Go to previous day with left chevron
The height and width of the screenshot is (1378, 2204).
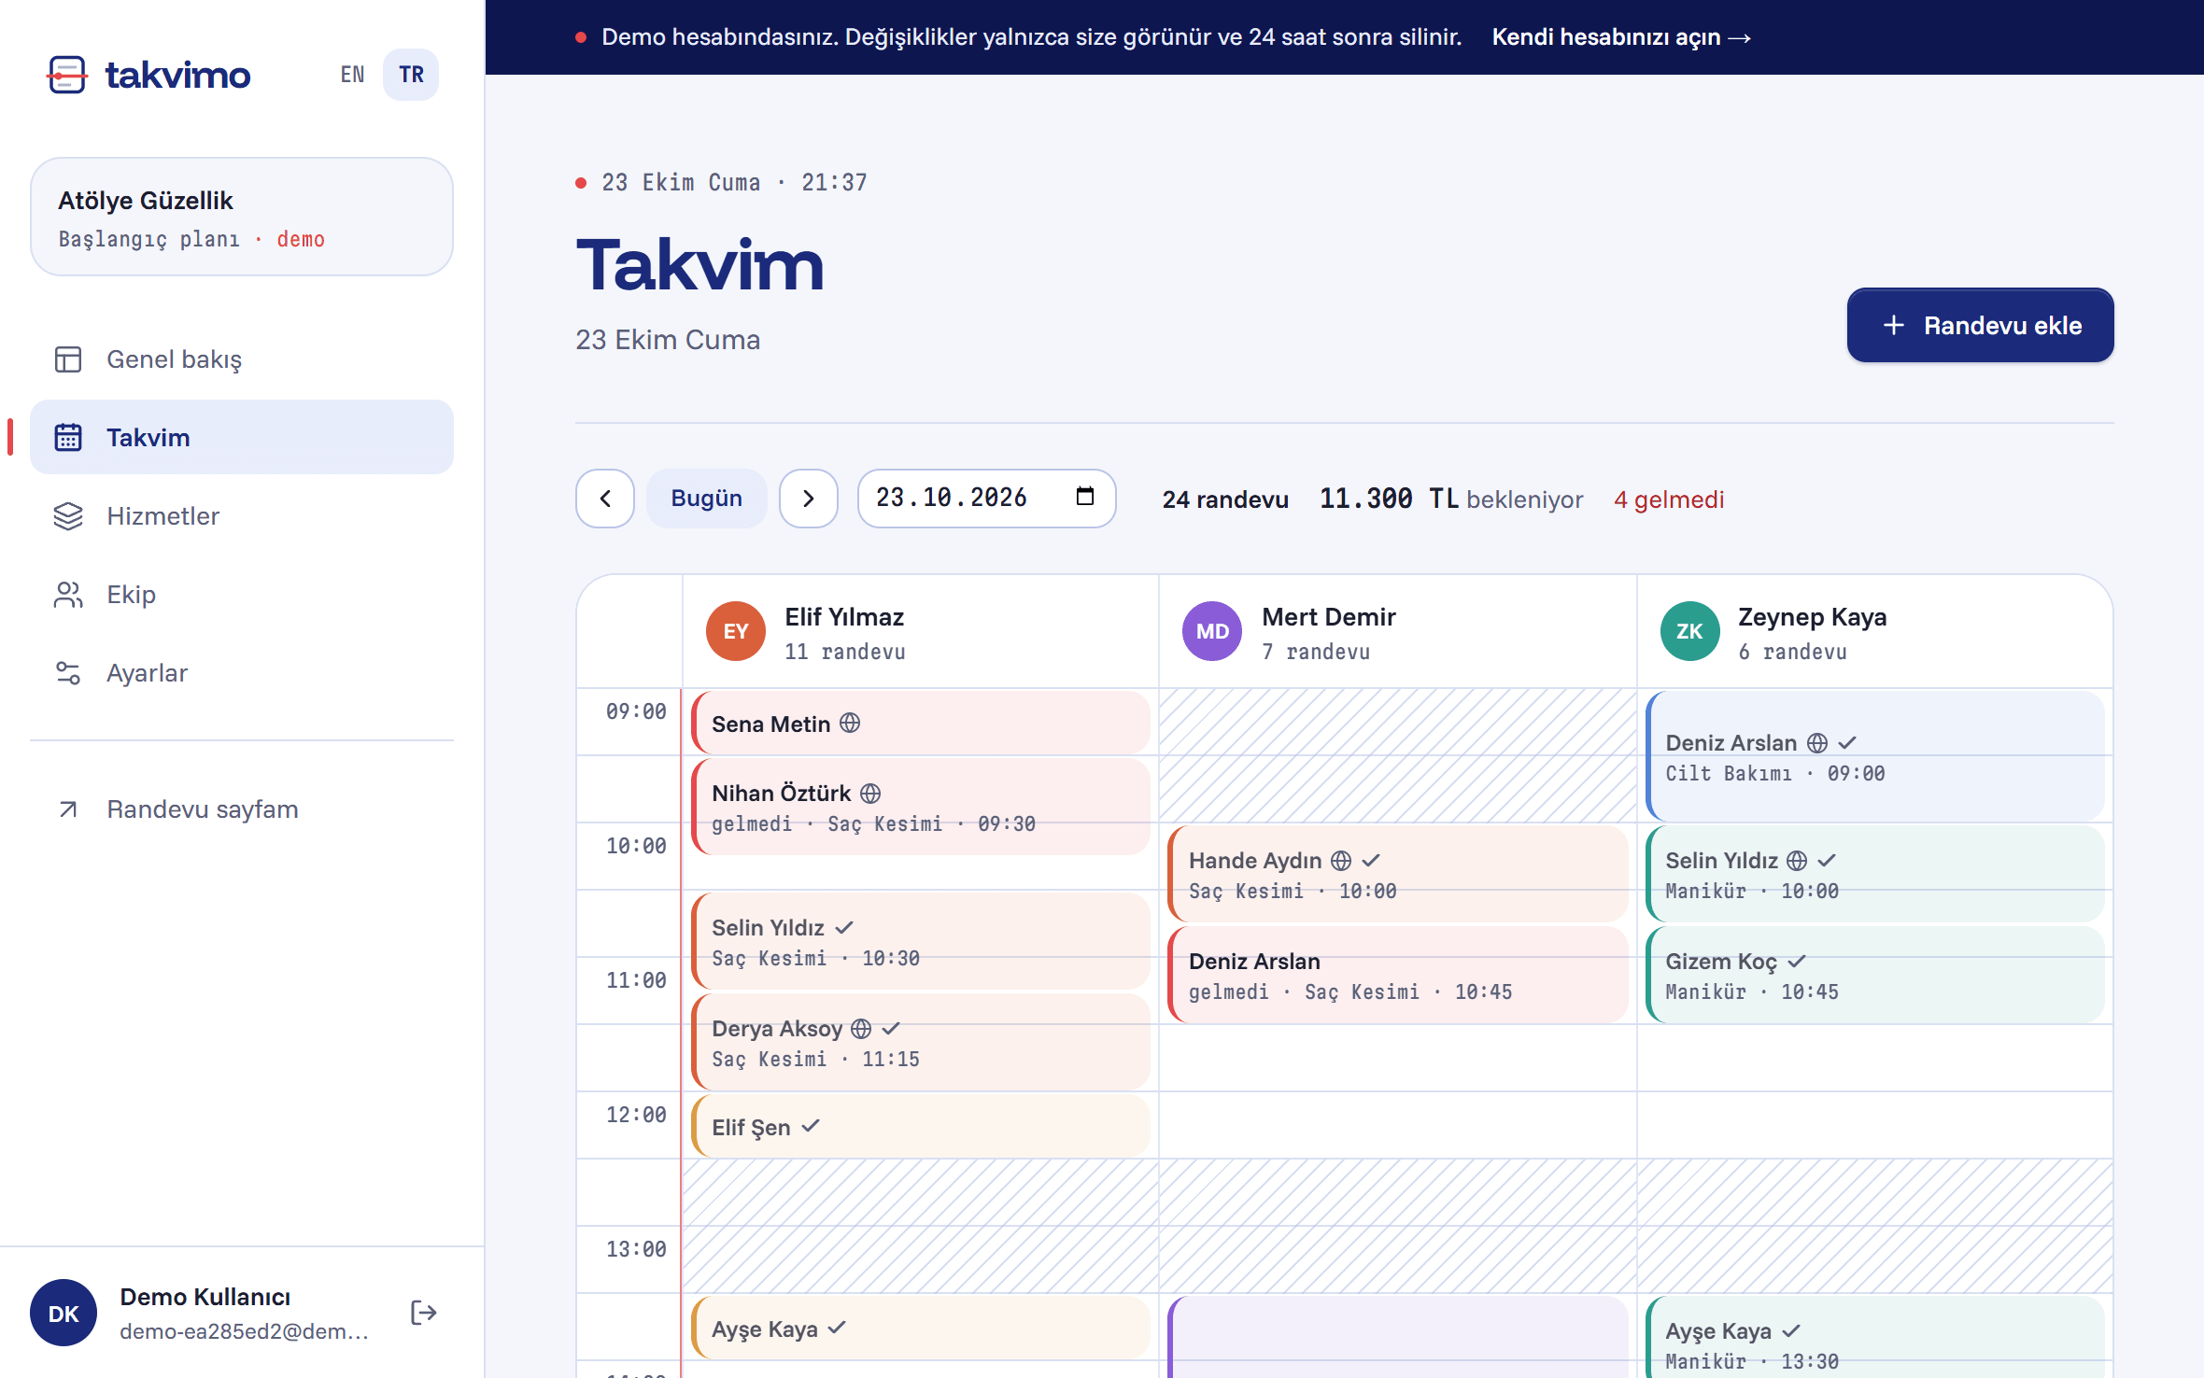point(605,499)
